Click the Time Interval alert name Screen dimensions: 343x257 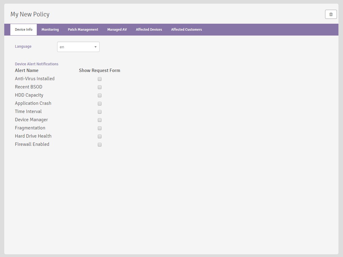click(28, 111)
